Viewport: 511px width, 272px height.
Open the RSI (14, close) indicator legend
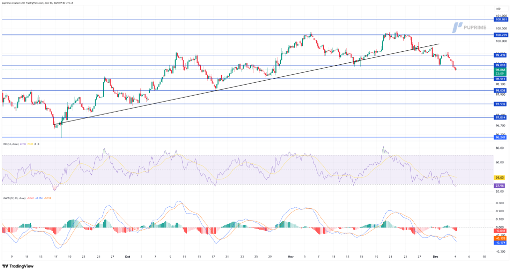[12, 143]
